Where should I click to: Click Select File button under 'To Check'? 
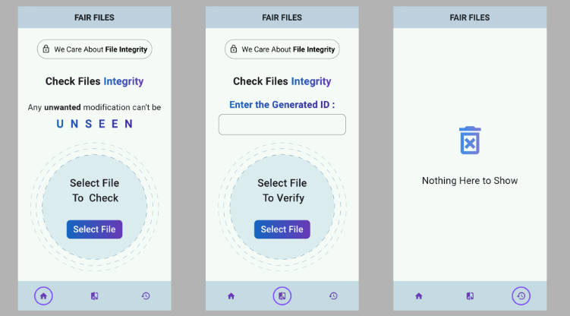point(95,229)
